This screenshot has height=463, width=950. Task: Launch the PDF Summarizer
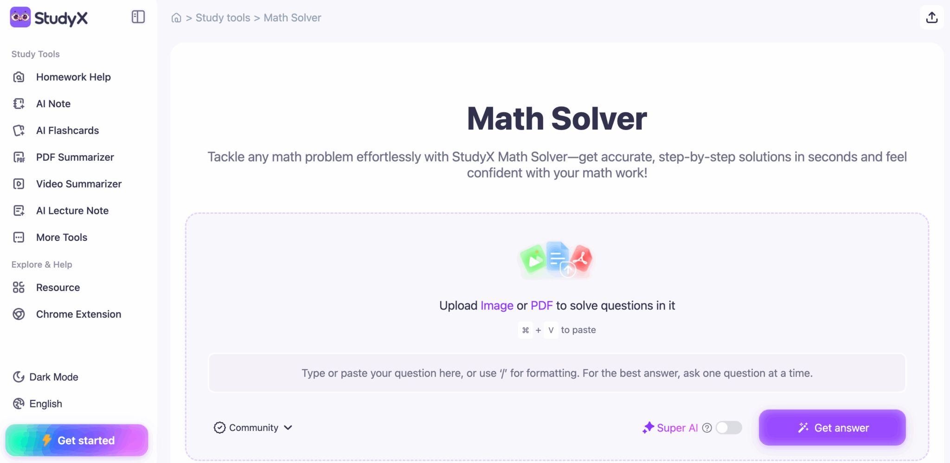tap(74, 157)
